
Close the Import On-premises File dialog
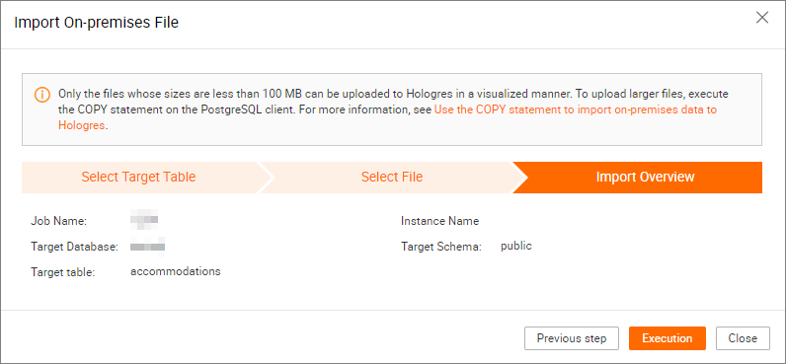(x=762, y=18)
